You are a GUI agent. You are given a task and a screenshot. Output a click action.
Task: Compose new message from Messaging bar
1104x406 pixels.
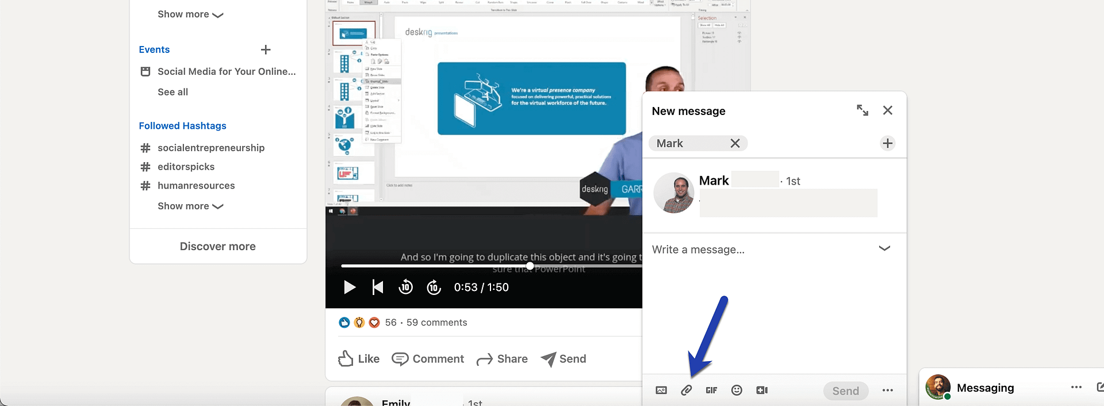pos(1100,387)
